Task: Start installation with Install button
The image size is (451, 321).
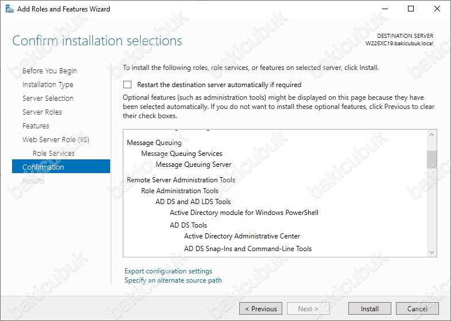Action: tap(370, 308)
